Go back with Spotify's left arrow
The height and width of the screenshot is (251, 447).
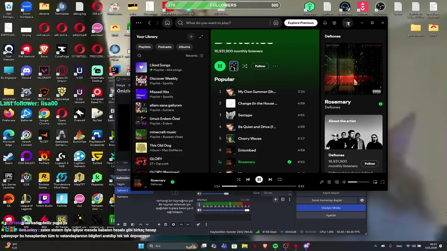(x=149, y=23)
